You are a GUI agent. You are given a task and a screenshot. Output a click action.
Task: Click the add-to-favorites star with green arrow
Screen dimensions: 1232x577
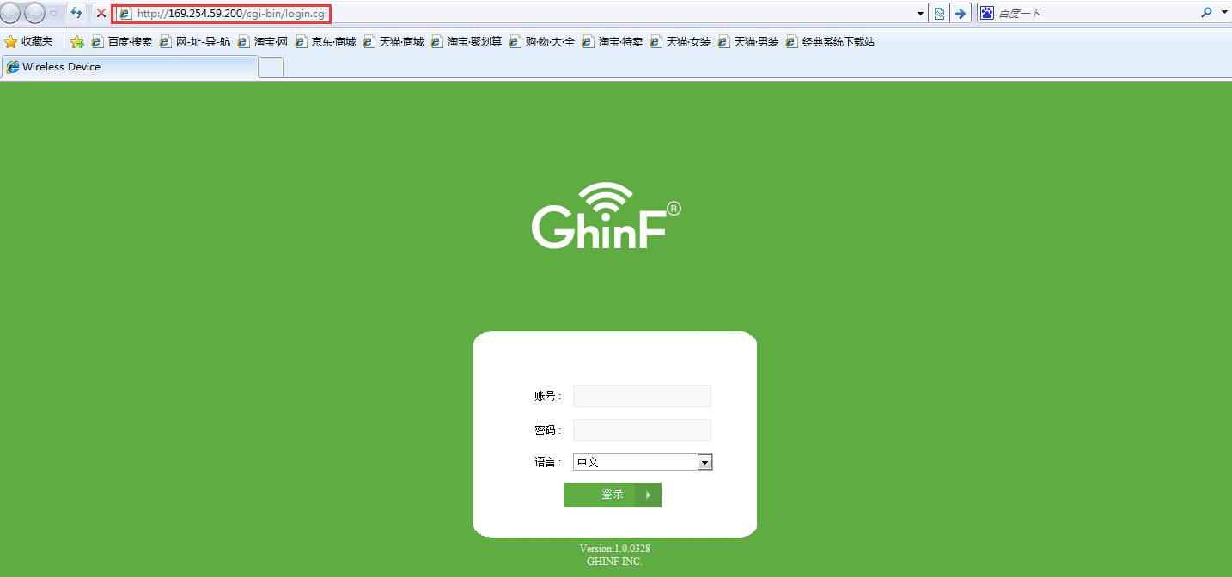77,41
